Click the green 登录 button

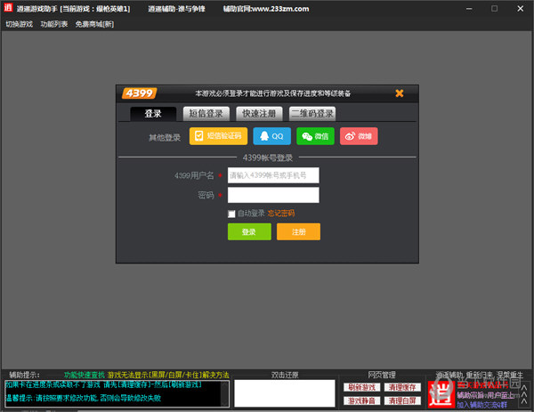pos(249,232)
